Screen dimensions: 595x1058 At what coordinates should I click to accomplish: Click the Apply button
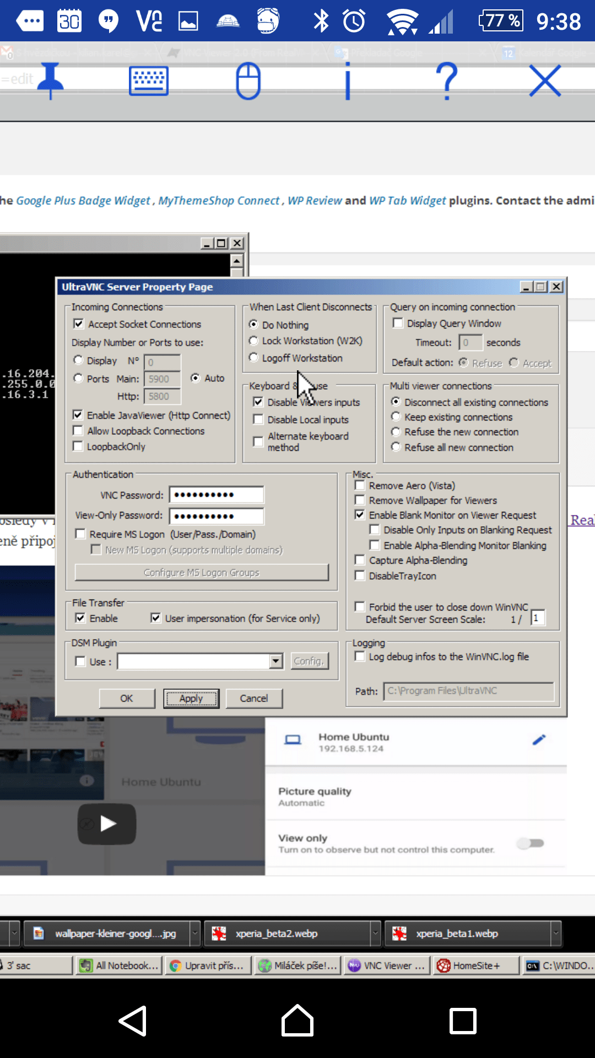pyautogui.click(x=191, y=698)
